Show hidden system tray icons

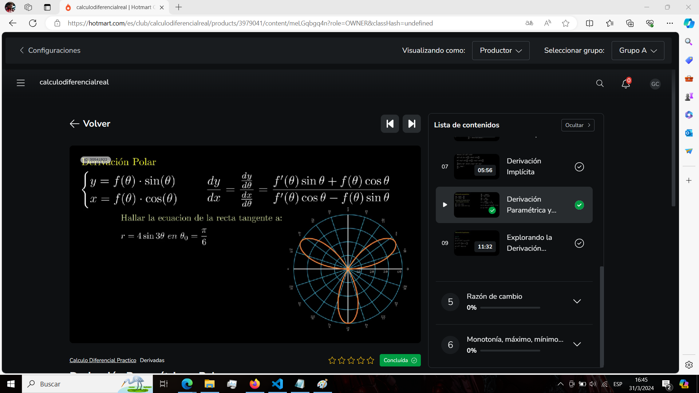point(561,384)
